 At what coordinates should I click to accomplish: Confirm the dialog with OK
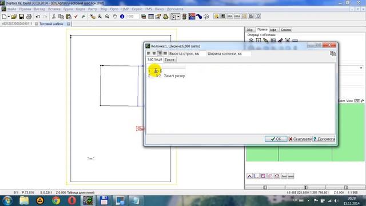276,139
